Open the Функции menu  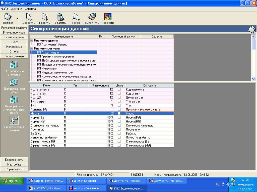[16, 9]
